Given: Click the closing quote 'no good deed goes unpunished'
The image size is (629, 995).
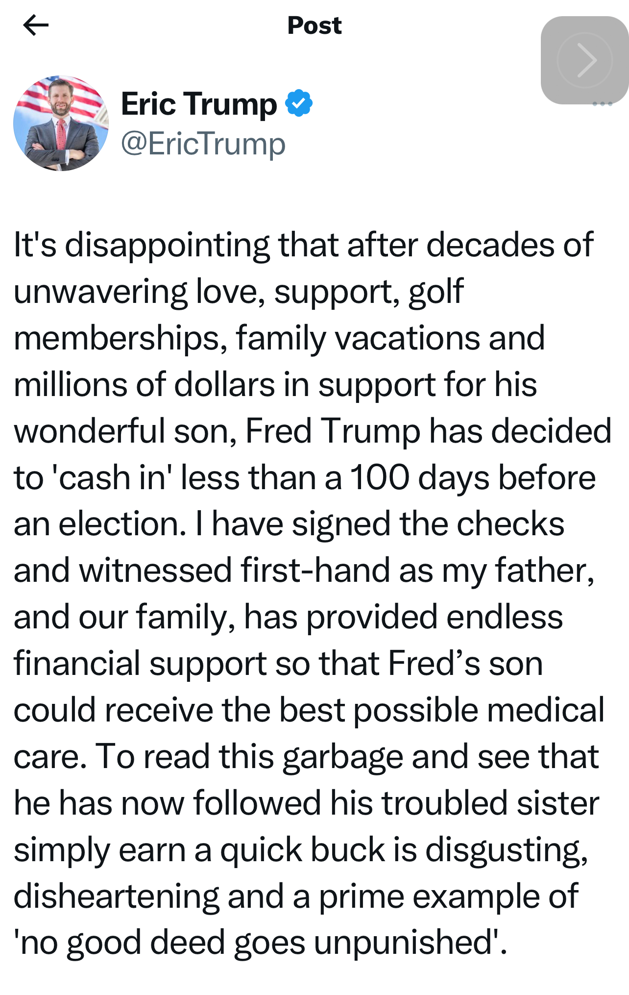Looking at the screenshot, I should [260, 943].
